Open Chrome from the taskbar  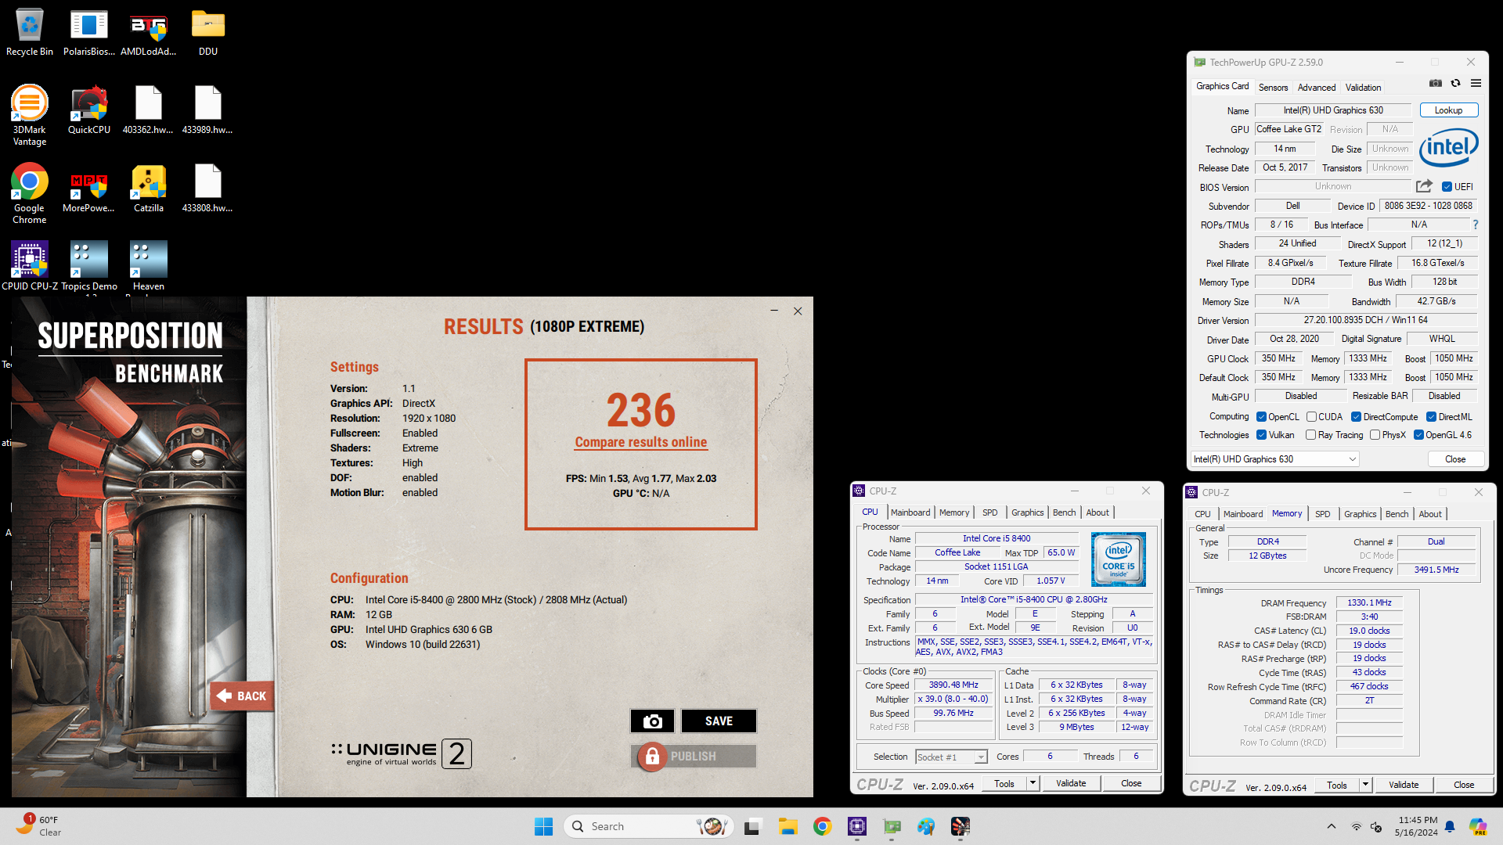pos(822,826)
